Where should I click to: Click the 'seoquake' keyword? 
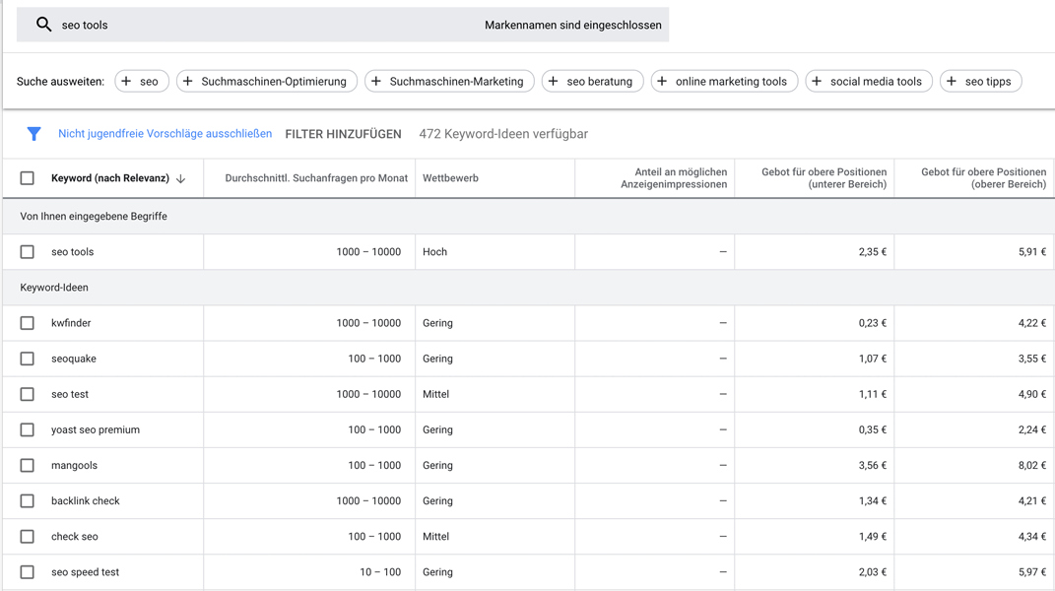click(x=73, y=359)
